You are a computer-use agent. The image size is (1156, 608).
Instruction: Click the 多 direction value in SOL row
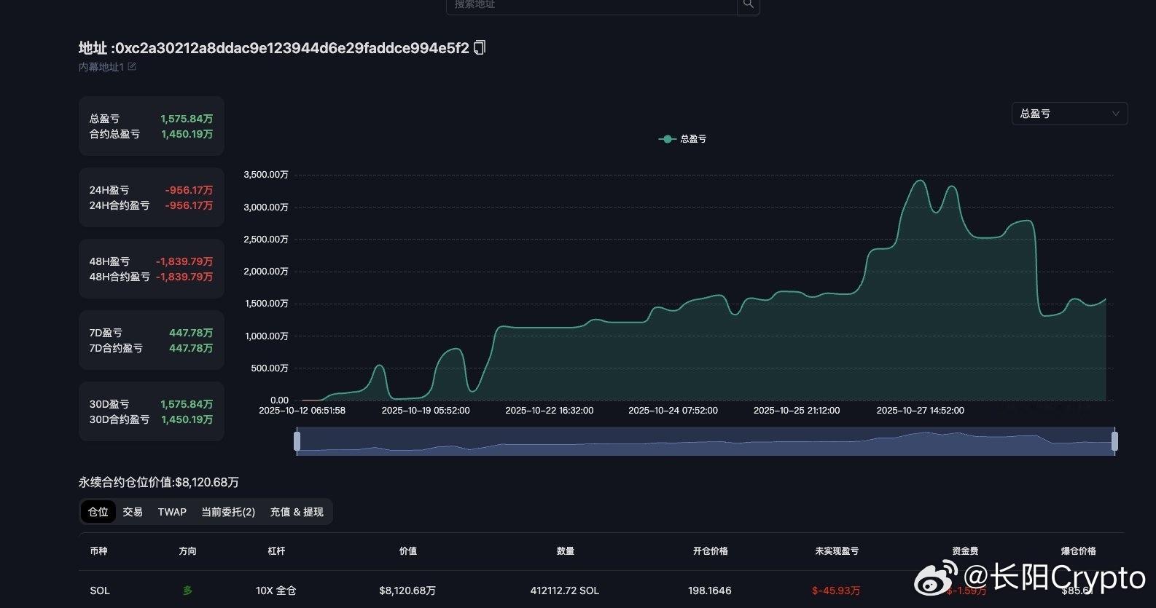tap(187, 591)
